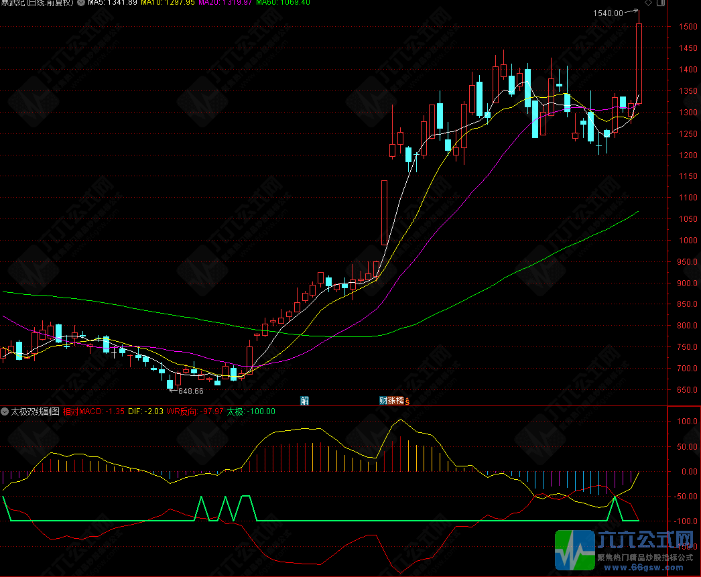Open the 解 event marker on the timeline
This screenshot has height=577, width=701.
(304, 401)
